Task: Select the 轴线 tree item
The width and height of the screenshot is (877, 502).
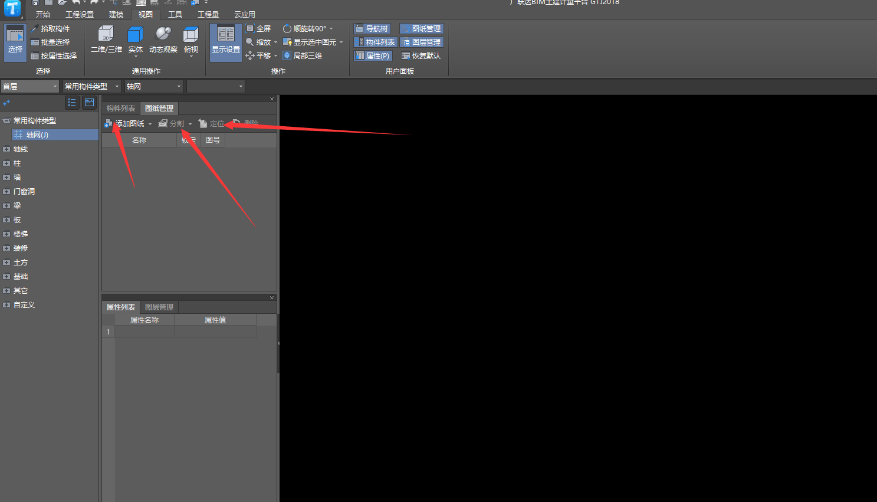Action: pyautogui.click(x=21, y=149)
